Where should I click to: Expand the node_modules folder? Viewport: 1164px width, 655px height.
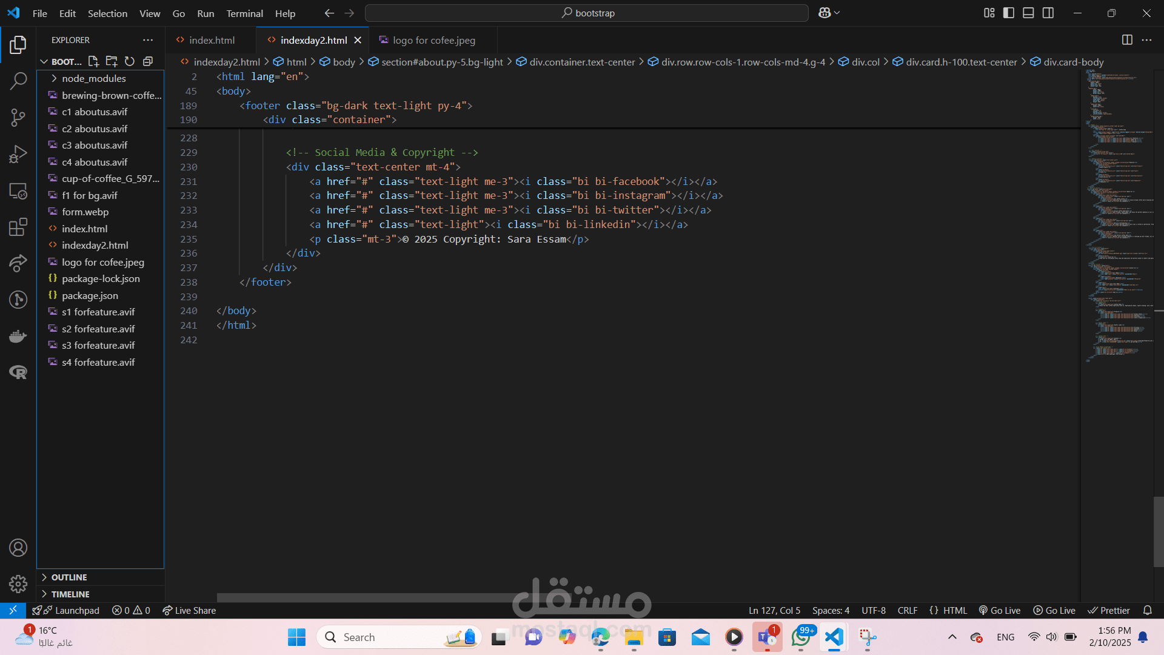tap(93, 78)
